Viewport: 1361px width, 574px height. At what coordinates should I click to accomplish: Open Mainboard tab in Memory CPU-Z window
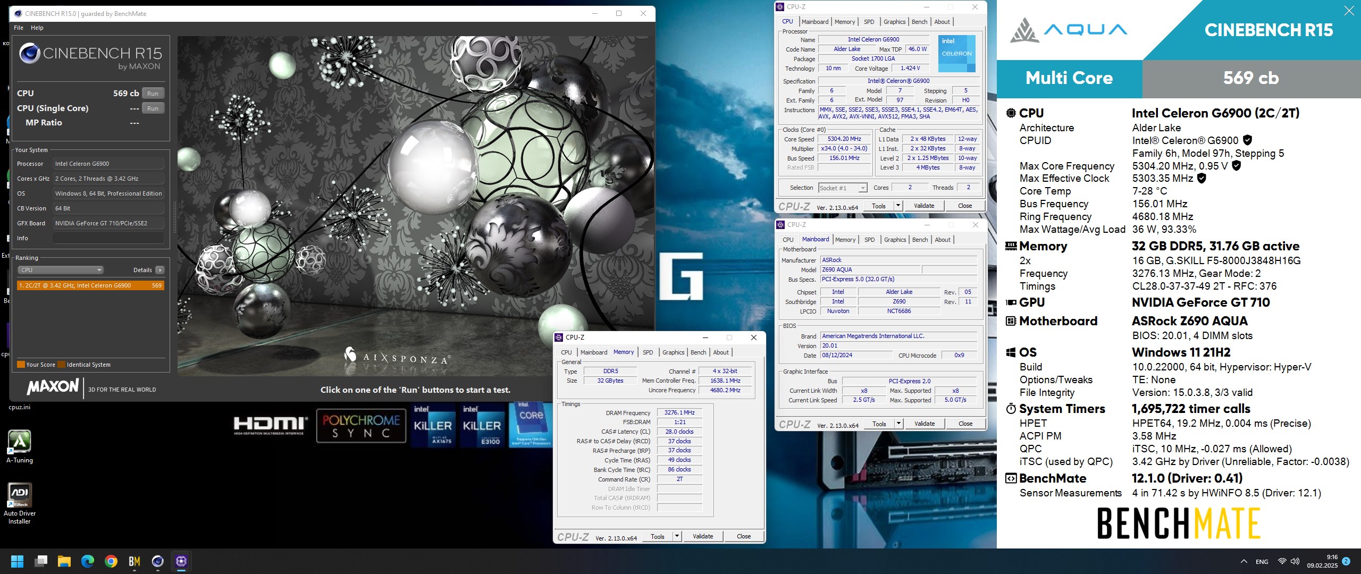click(x=594, y=352)
